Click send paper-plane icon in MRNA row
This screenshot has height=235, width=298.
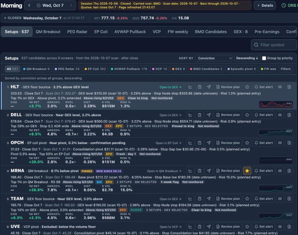point(209,171)
